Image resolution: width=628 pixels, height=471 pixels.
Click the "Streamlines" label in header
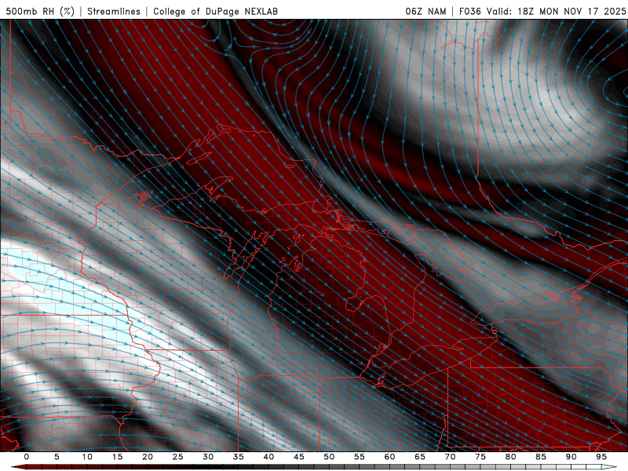114,11
